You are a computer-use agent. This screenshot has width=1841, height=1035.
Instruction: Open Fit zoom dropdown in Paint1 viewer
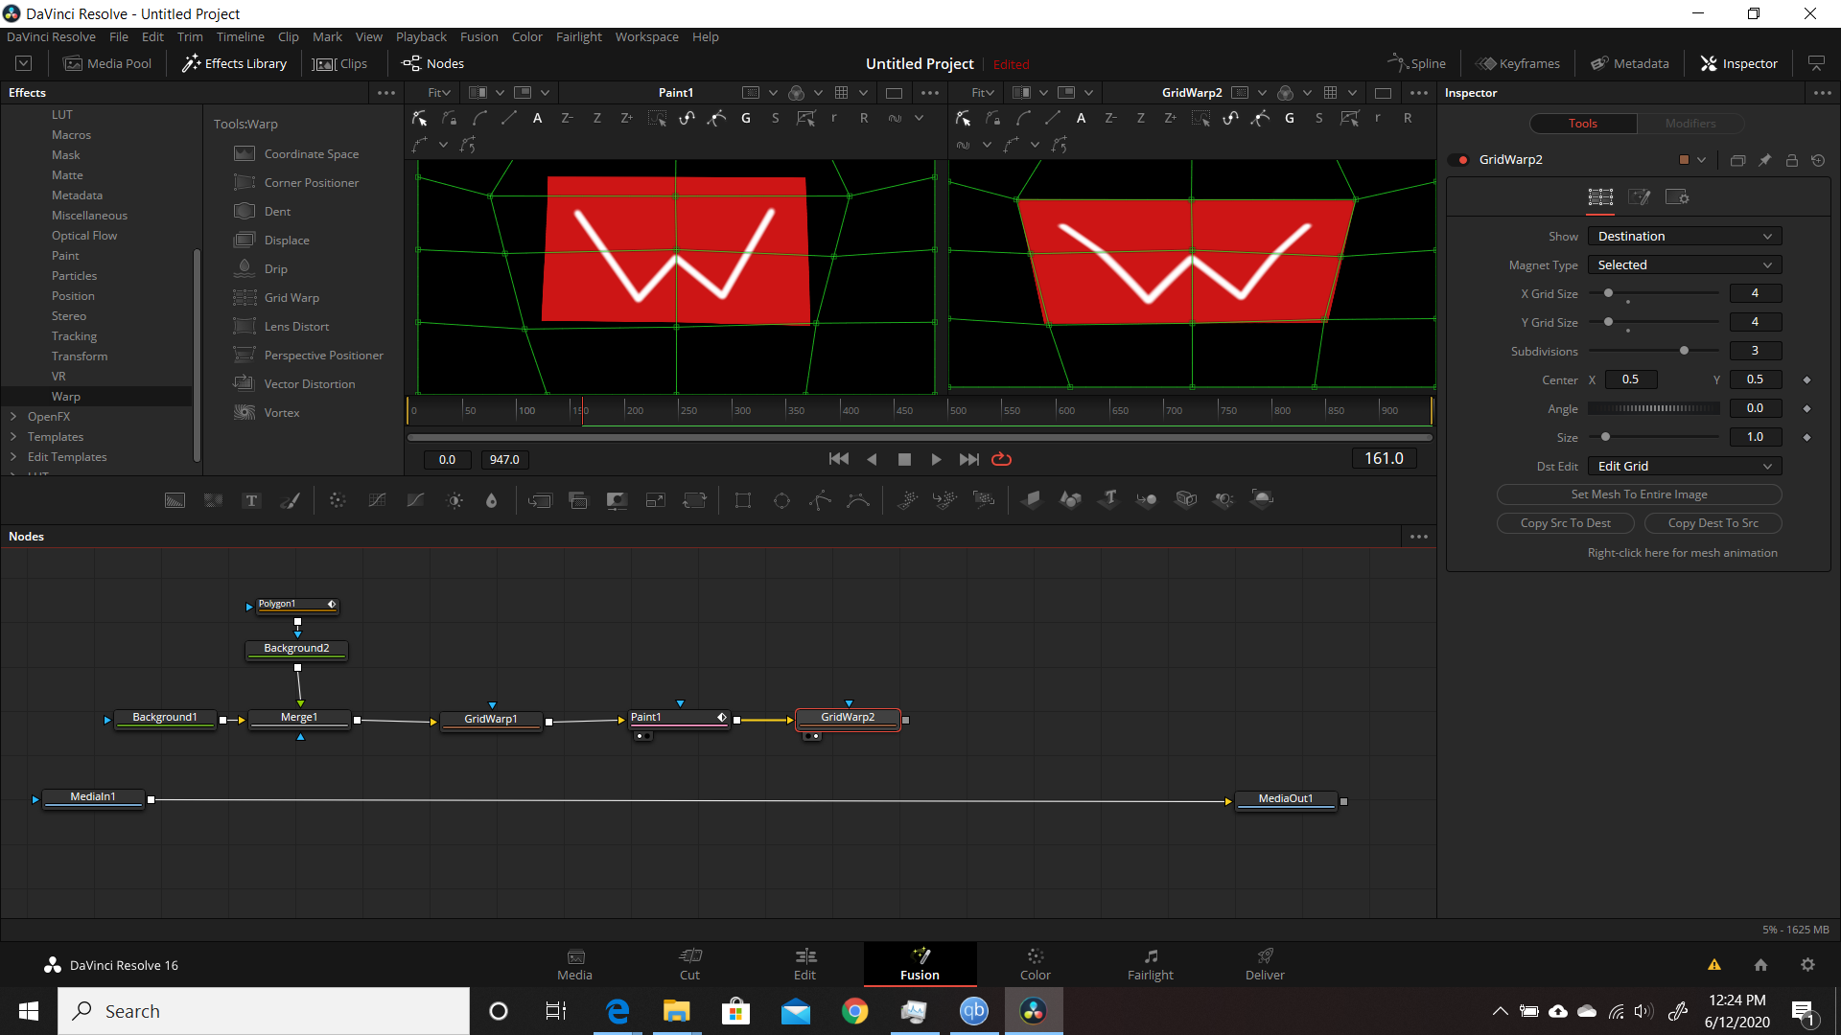click(441, 93)
